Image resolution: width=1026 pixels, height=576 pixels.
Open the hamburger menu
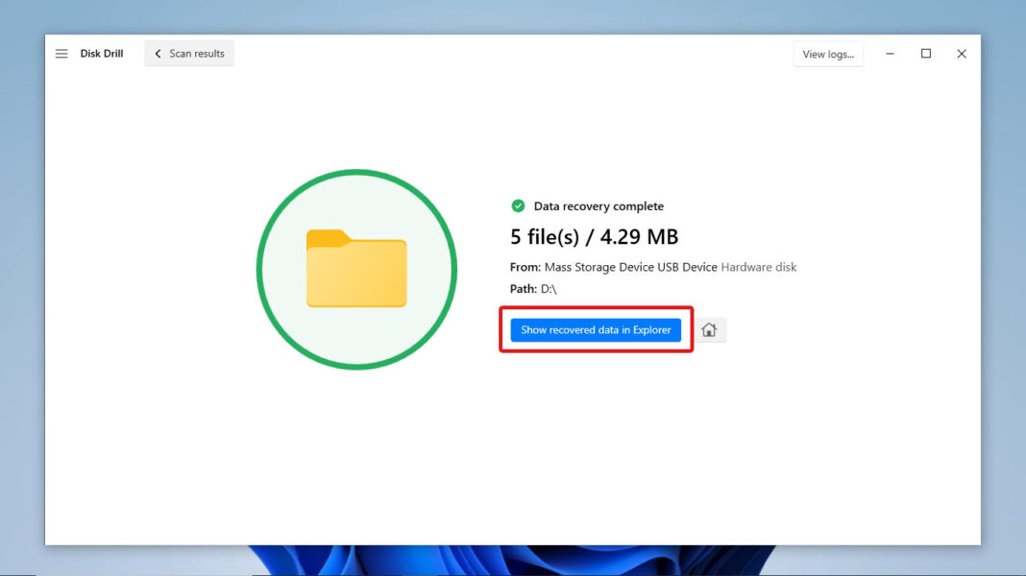click(x=61, y=53)
